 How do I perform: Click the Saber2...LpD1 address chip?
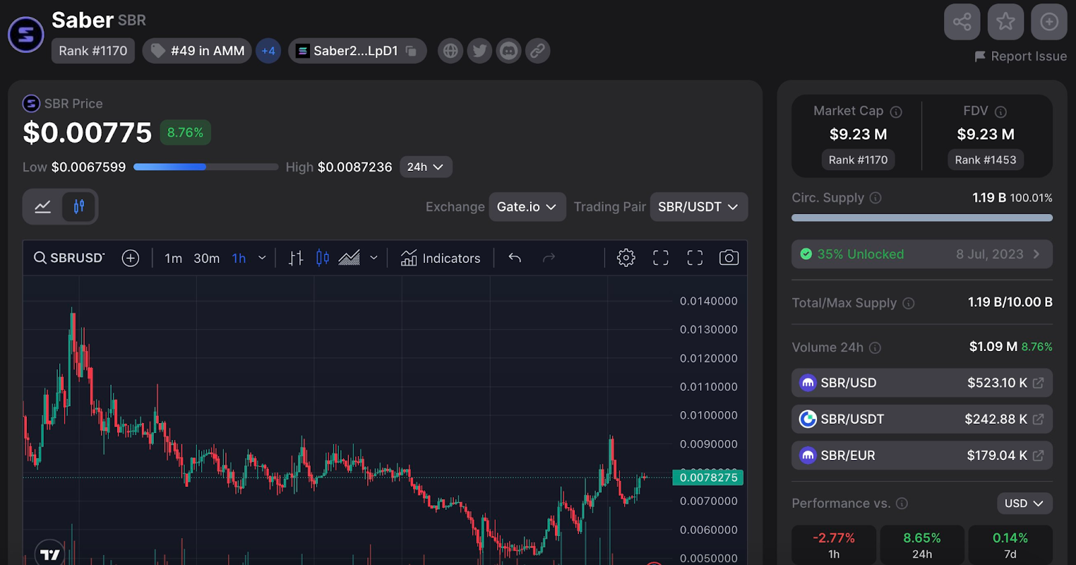[x=357, y=51]
